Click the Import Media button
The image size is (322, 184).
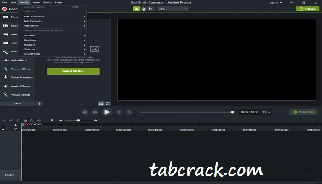(74, 71)
